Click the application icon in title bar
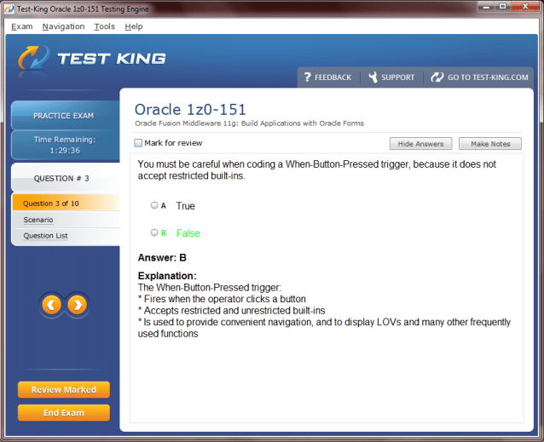544x442 pixels. 9,9
